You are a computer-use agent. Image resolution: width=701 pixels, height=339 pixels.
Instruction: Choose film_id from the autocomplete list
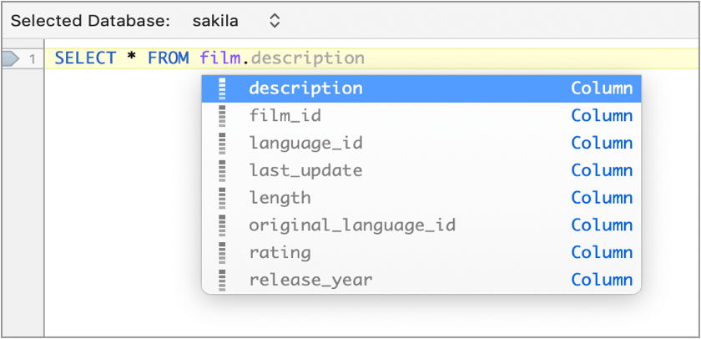pos(421,116)
